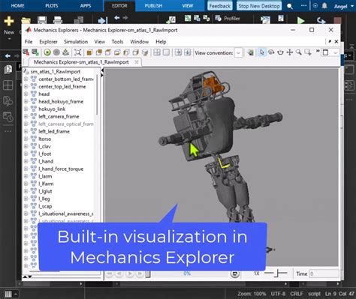
Task: Click the MATLAB Save floppy disk icon
Action: pyautogui.click(x=42, y=20)
